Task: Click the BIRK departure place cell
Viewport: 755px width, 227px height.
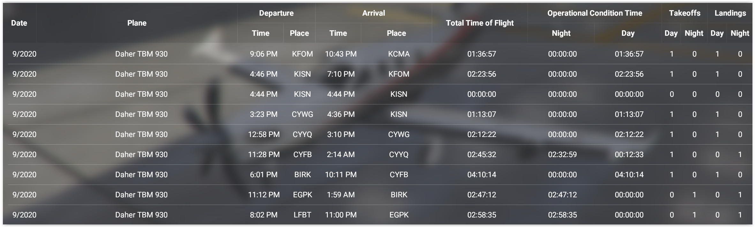Action: [302, 175]
